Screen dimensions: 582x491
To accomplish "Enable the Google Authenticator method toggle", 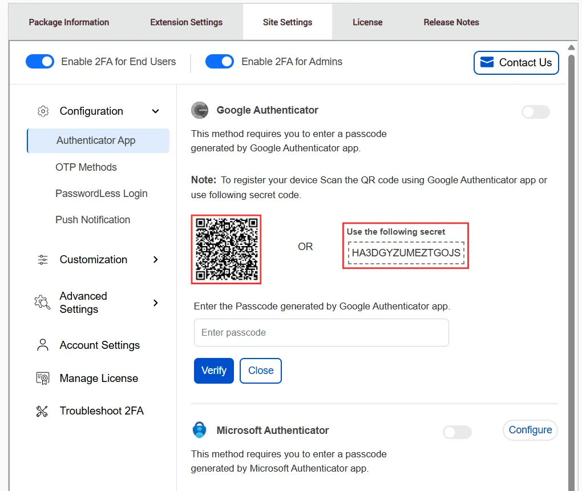I will [535, 112].
